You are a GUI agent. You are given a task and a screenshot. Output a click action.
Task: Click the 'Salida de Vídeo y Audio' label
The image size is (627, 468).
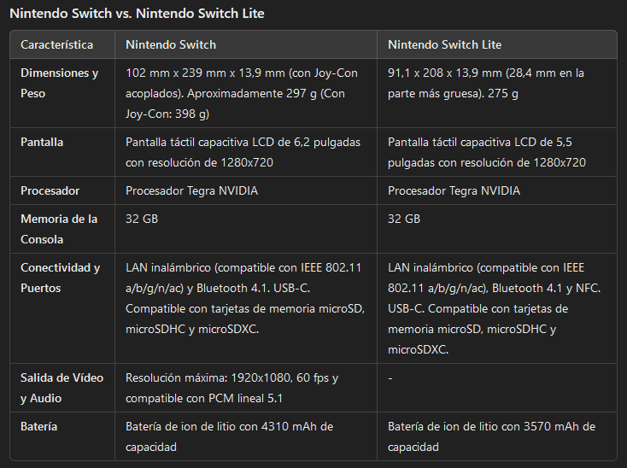click(x=60, y=388)
